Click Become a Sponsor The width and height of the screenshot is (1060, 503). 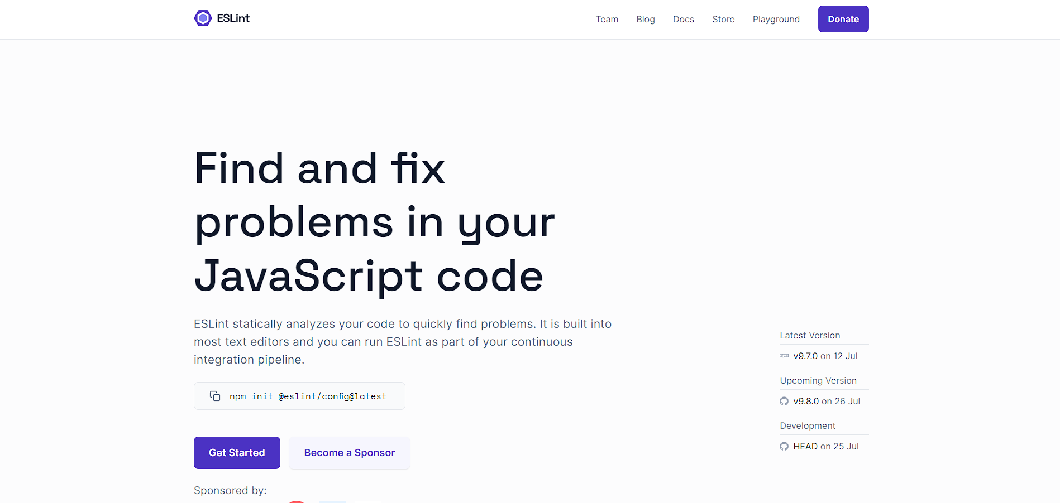[x=349, y=452]
